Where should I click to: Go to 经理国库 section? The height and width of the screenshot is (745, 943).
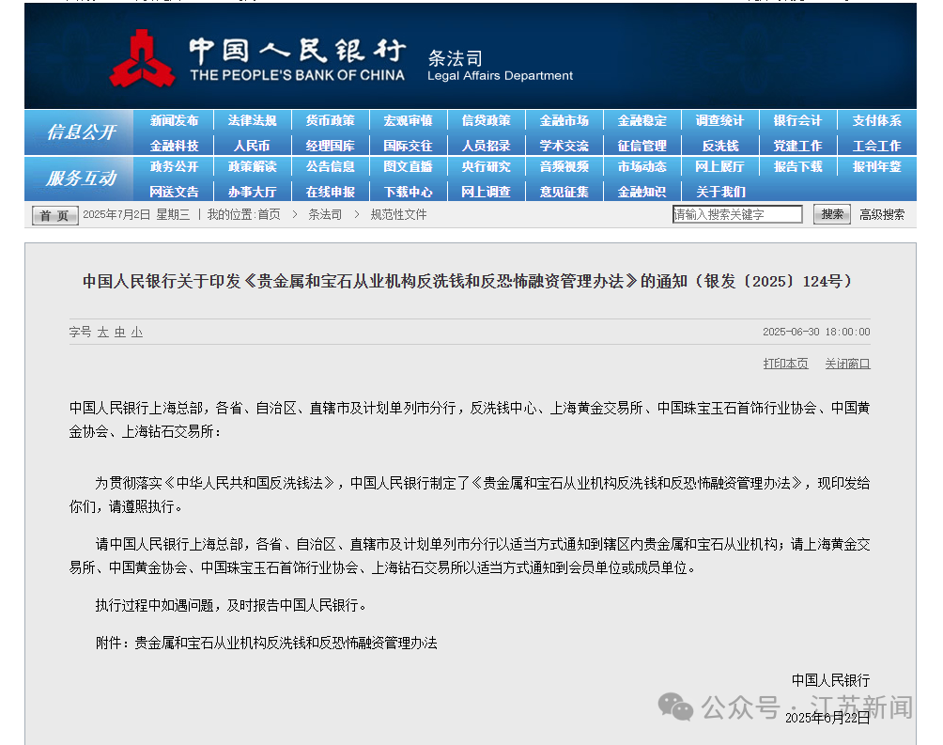(x=331, y=146)
